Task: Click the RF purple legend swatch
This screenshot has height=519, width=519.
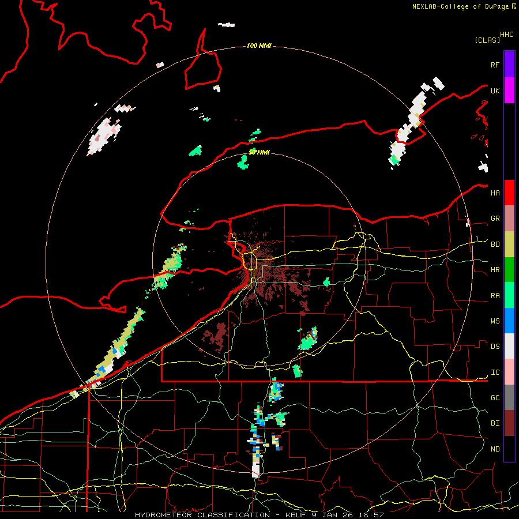Action: [x=509, y=65]
